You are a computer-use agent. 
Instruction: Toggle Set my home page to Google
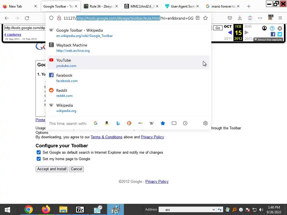tap(39, 159)
